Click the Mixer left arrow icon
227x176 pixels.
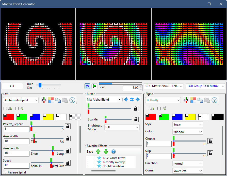[x=126, y=99]
